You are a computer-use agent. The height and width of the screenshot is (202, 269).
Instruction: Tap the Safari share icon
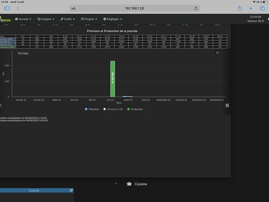[x=239, y=8]
